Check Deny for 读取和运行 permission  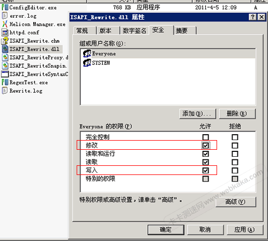[x=235, y=154]
